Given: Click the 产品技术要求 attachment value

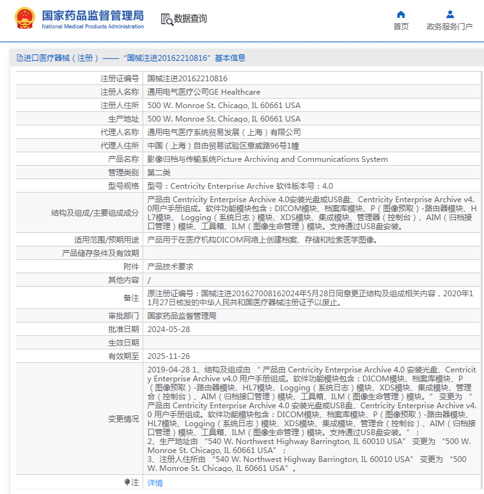Looking at the screenshot, I should (x=170, y=267).
